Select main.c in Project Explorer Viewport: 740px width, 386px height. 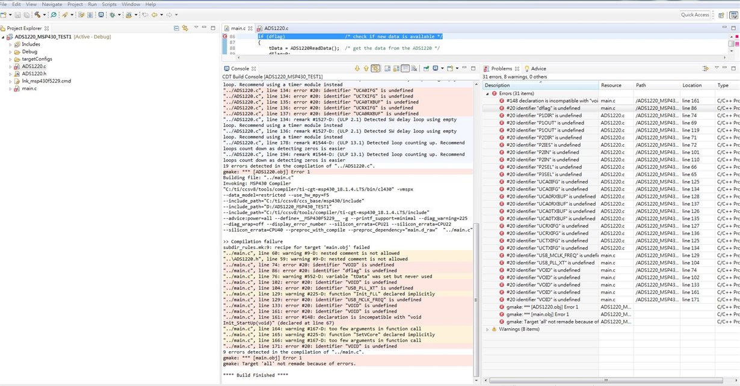pyautogui.click(x=29, y=88)
